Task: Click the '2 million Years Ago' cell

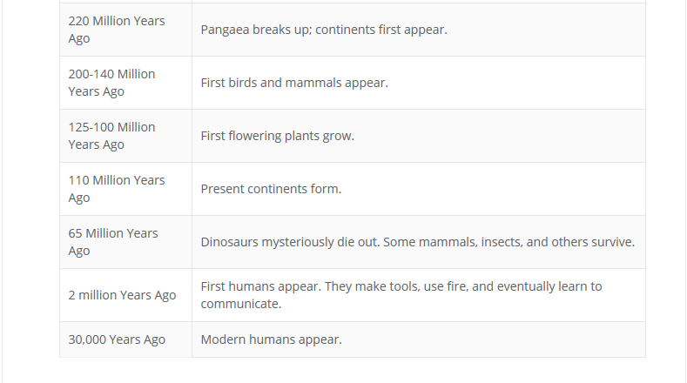Action: pyautogui.click(x=125, y=295)
